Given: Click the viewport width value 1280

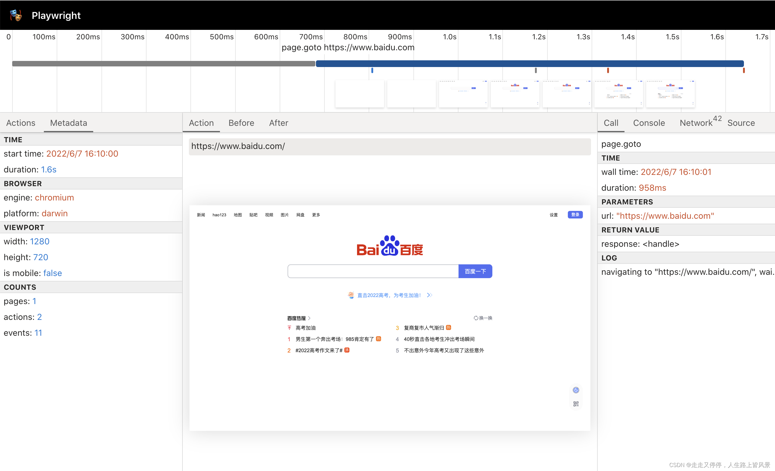Looking at the screenshot, I should pos(40,241).
